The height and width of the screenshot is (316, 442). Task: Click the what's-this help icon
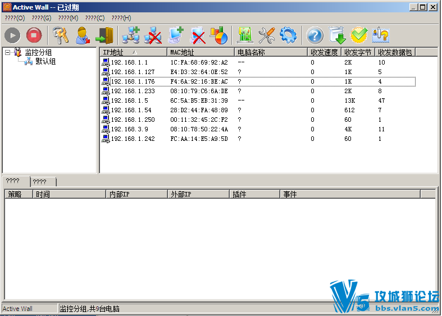(381, 35)
